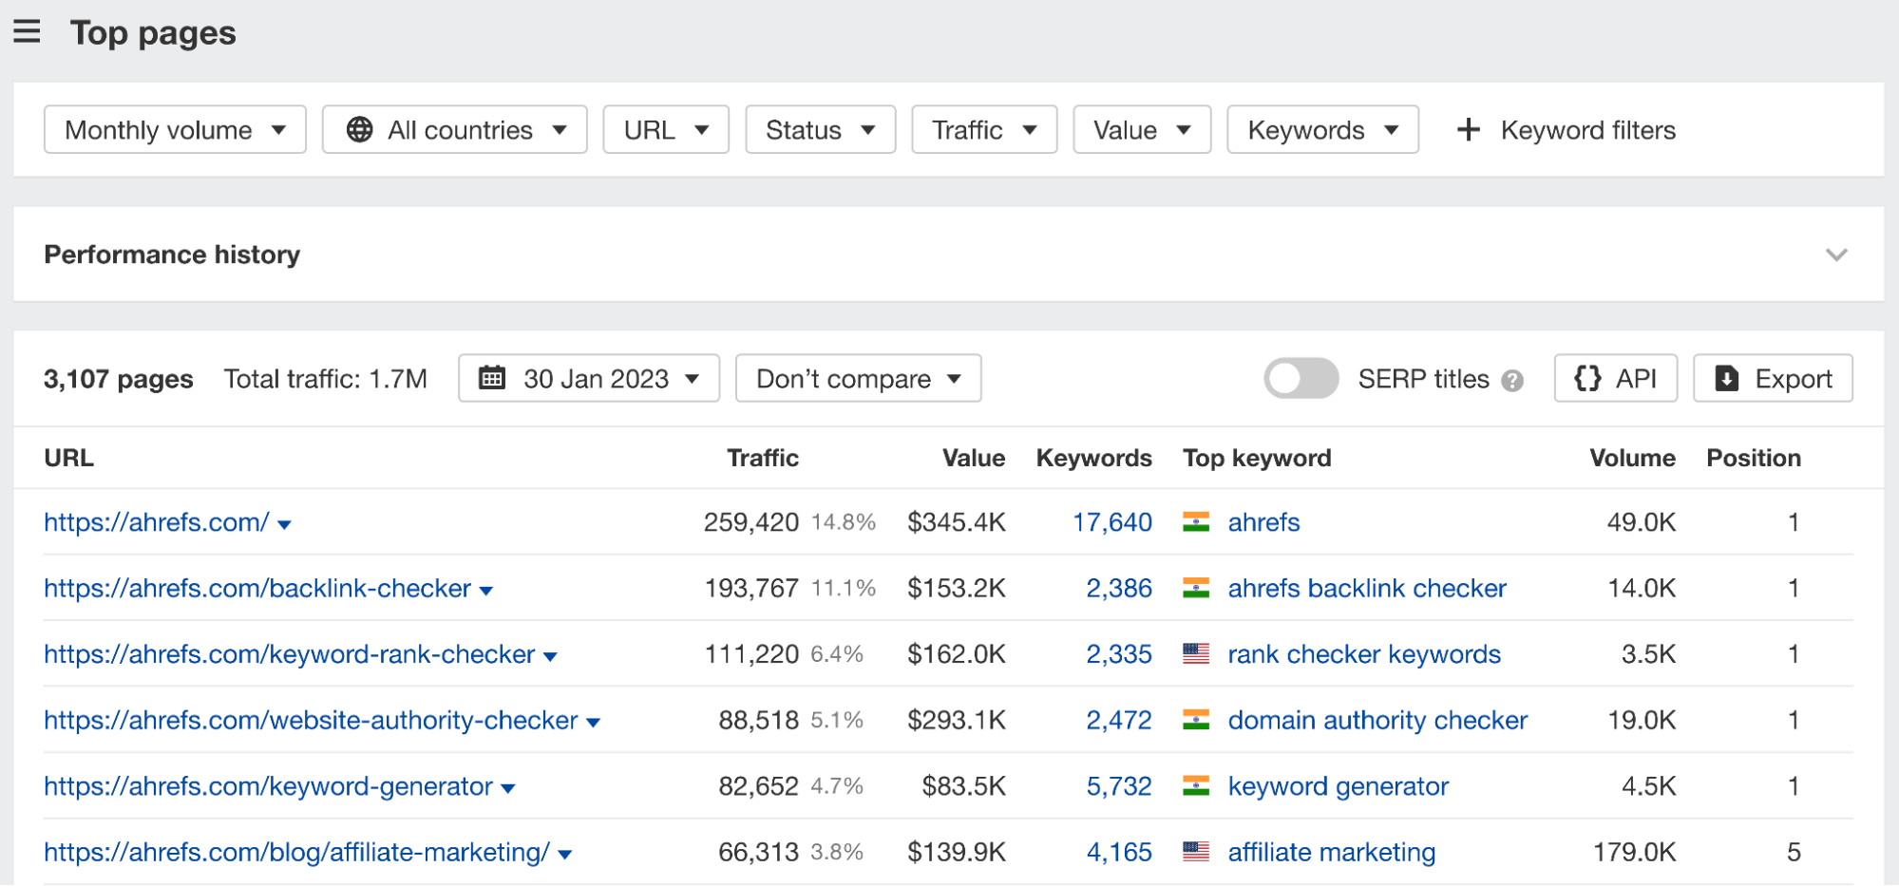Open the 30 Jan 2023 date picker

click(x=589, y=379)
